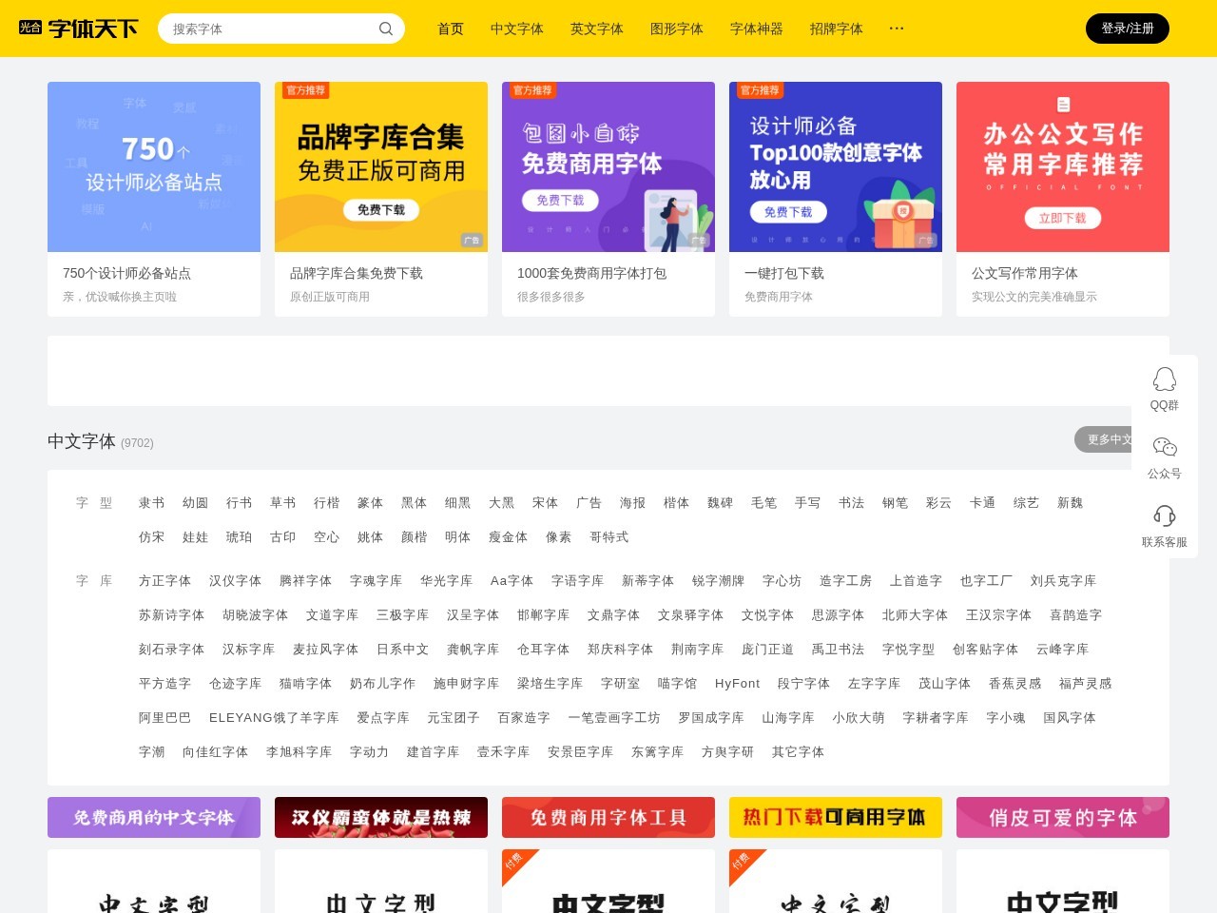Visit the 方正字体 font library link

pyautogui.click(x=164, y=580)
